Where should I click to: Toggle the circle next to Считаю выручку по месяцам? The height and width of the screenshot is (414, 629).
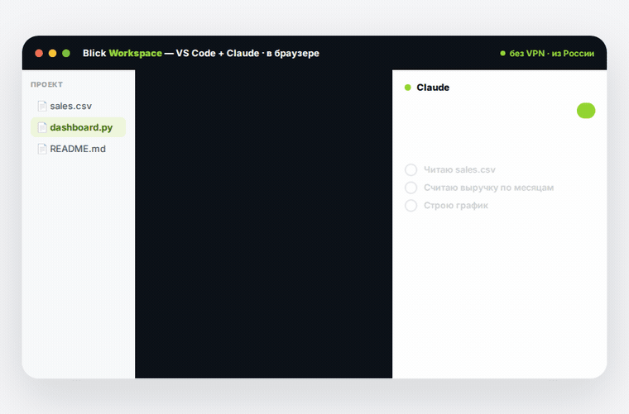click(x=411, y=188)
